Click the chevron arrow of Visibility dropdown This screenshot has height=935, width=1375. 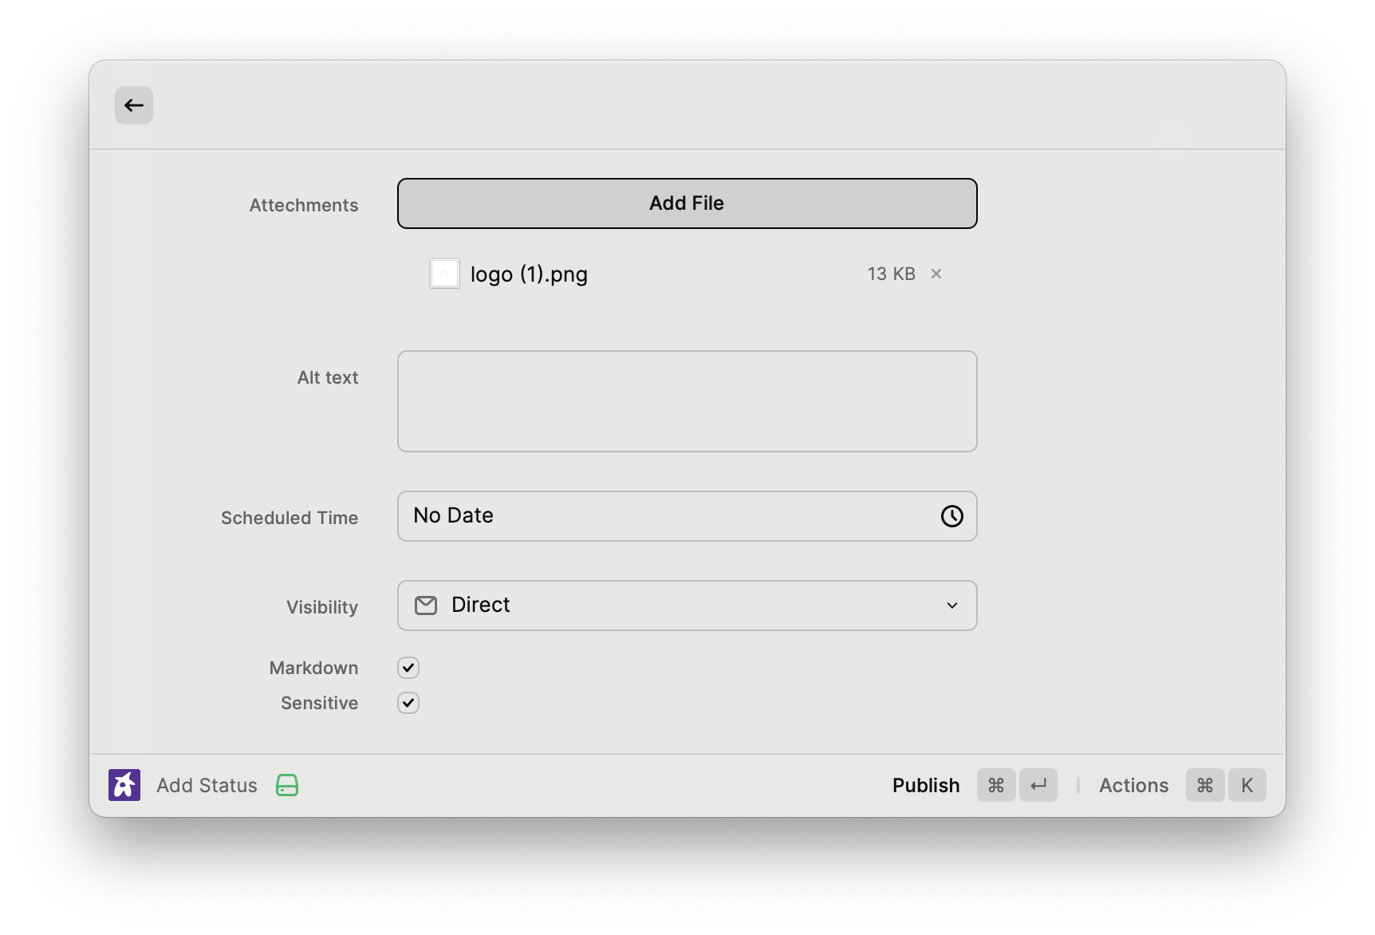tap(951, 606)
